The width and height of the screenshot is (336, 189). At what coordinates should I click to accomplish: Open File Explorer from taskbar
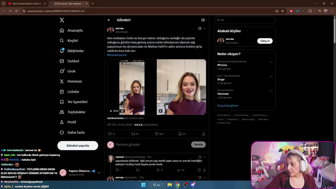click(170, 185)
